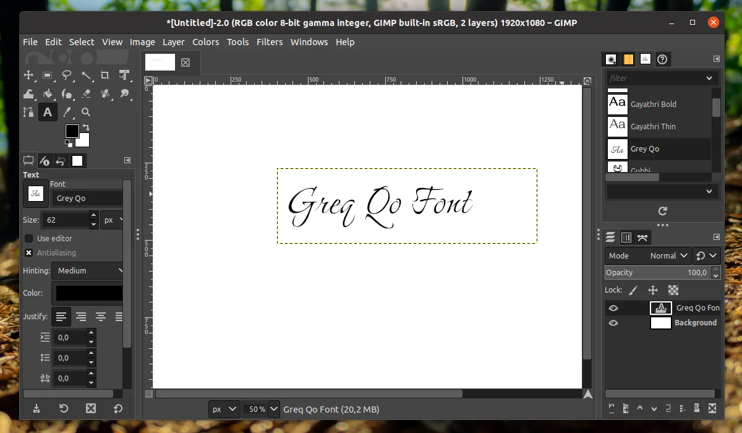Toggle Lock pixels brush icon

click(633, 289)
